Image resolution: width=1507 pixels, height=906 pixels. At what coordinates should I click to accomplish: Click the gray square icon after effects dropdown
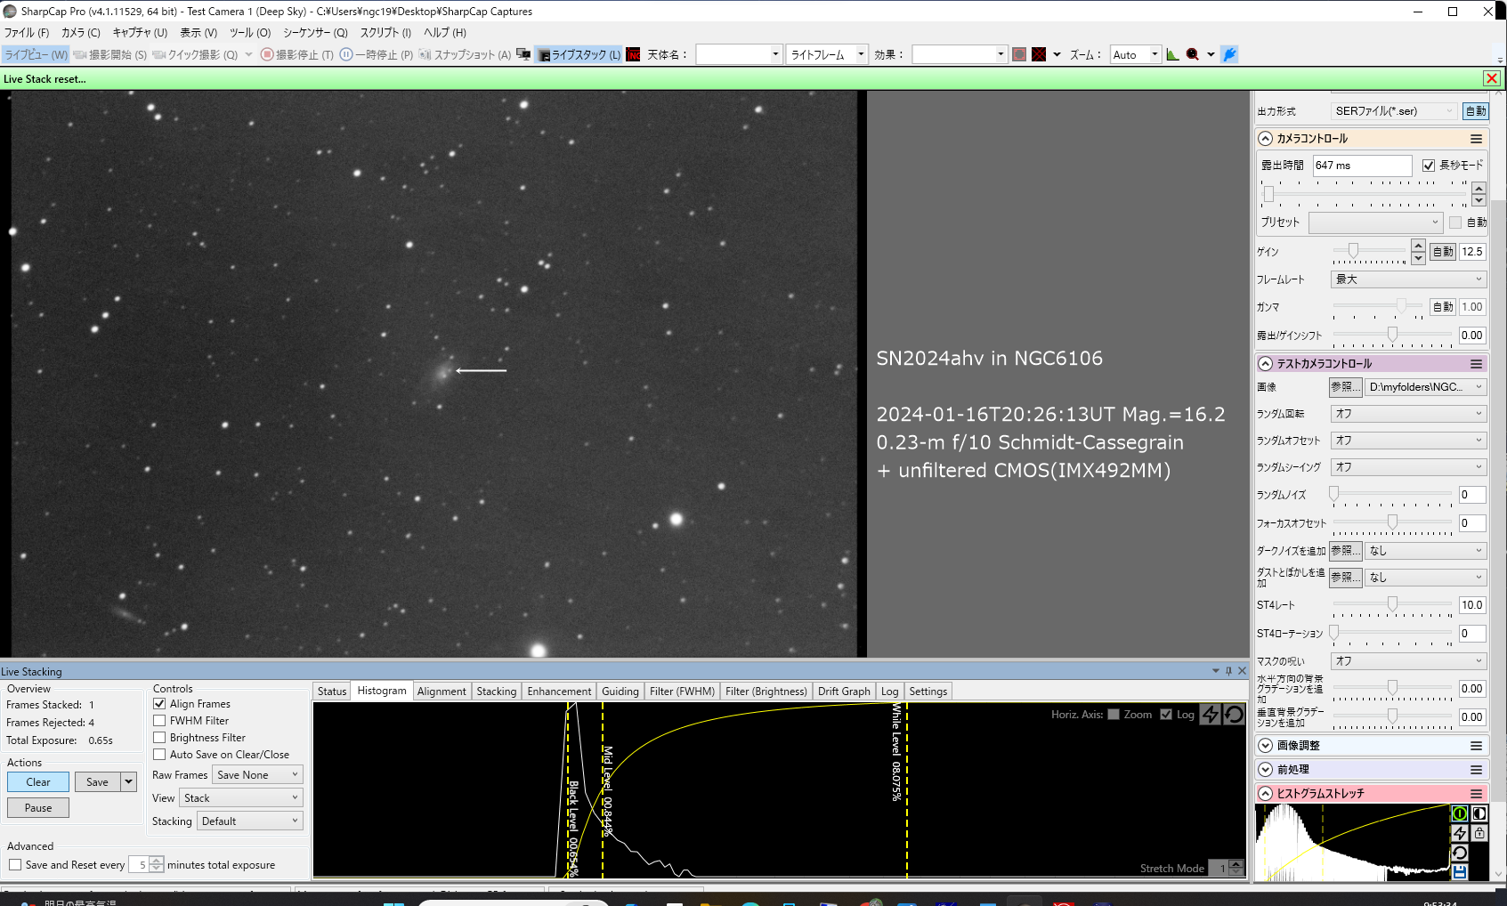[x=1019, y=54]
